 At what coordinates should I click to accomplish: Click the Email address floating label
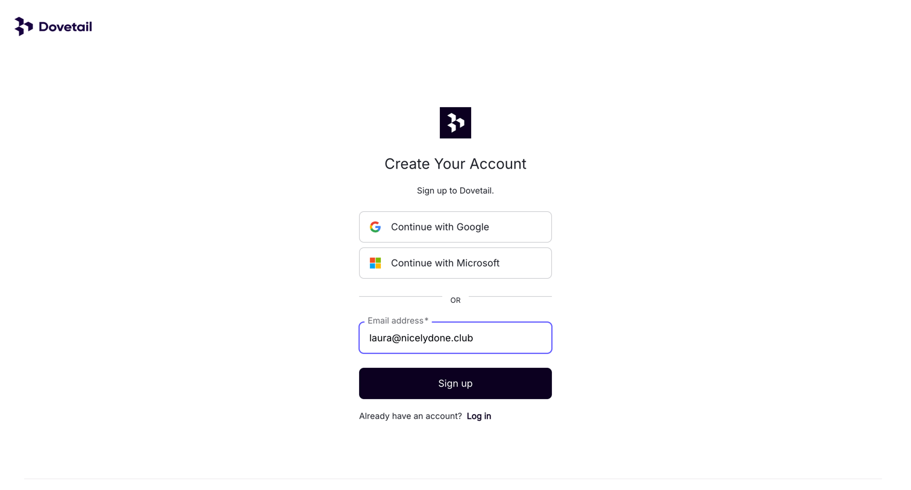tap(395, 321)
